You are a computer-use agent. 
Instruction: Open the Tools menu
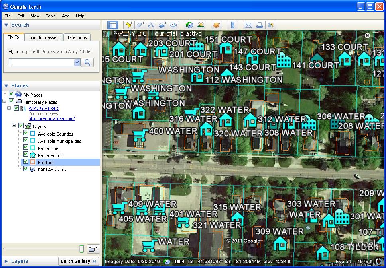[x=51, y=16]
